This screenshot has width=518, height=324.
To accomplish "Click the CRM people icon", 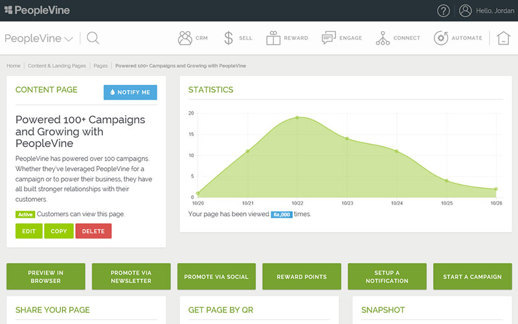I will pyautogui.click(x=185, y=38).
